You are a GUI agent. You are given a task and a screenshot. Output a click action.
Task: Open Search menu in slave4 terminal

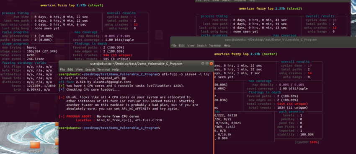(x=90, y=70)
